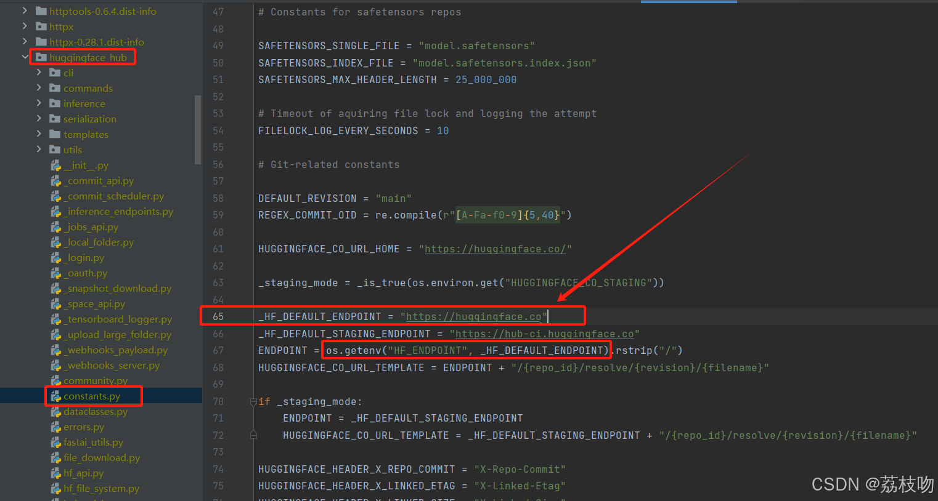Expand the httpx folder
Image resolution: width=938 pixels, height=501 pixels.
pyautogui.click(x=25, y=26)
